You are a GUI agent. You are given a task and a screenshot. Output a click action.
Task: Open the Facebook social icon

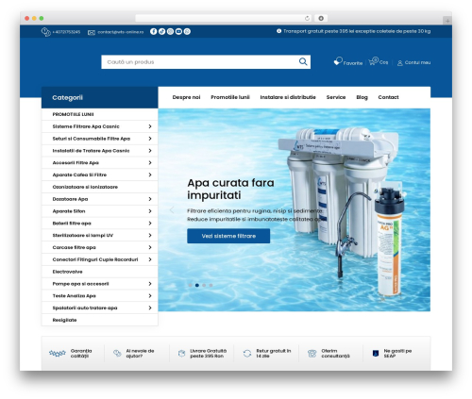[153, 31]
